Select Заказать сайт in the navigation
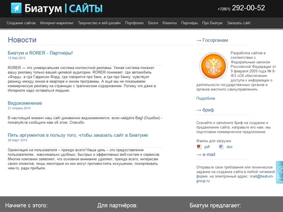 click(239, 23)
